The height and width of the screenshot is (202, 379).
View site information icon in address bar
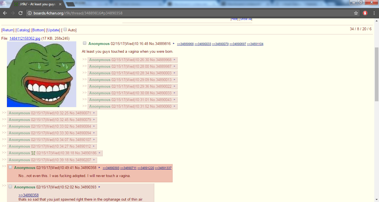[30, 13]
